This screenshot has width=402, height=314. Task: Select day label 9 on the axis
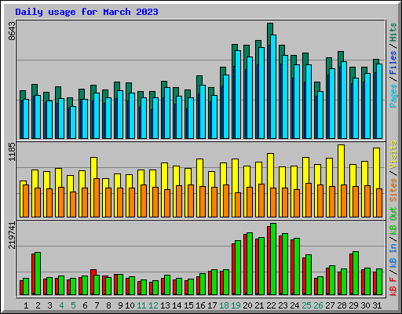120,305
